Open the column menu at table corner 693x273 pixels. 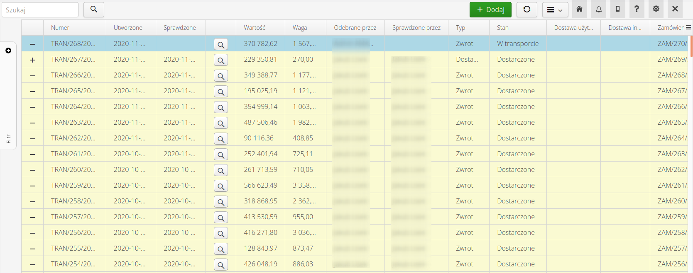[688, 28]
